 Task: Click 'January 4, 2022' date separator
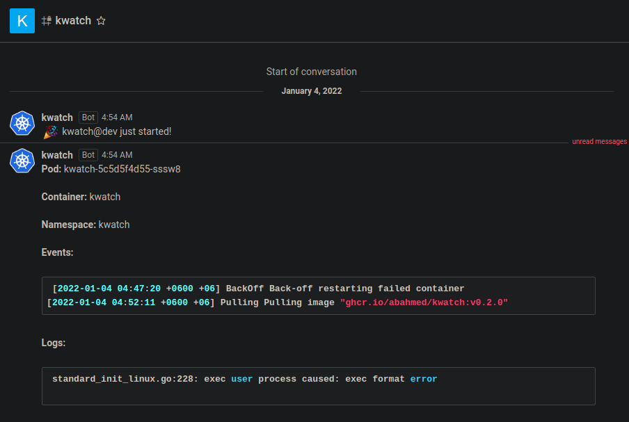pyautogui.click(x=312, y=91)
